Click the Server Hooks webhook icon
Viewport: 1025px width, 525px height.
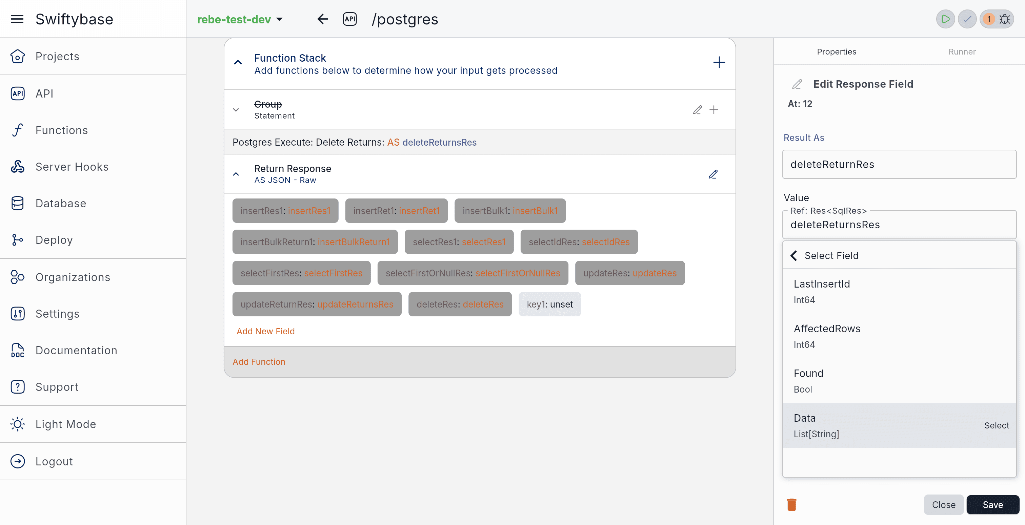point(18,167)
